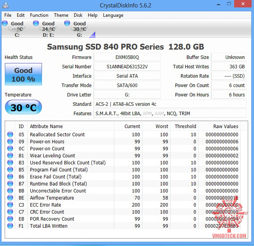Click status orb for Program Fail Count
This screenshot has height=246, width=254.
click(10, 169)
